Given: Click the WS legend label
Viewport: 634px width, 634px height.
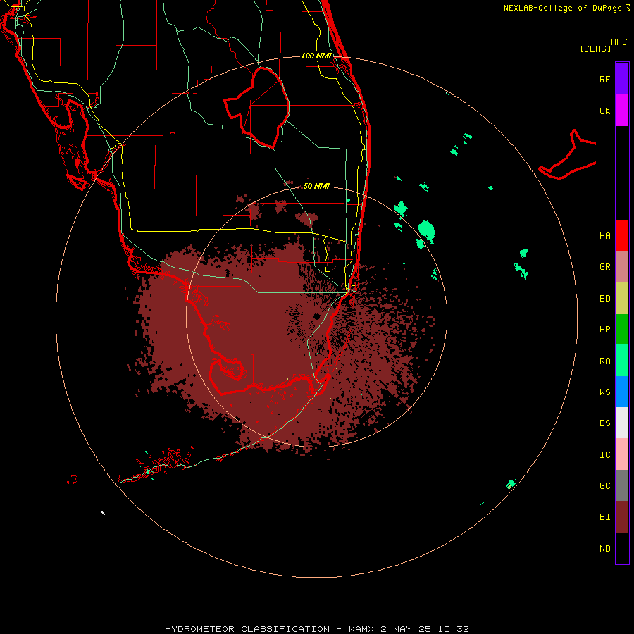Looking at the screenshot, I should [x=605, y=392].
